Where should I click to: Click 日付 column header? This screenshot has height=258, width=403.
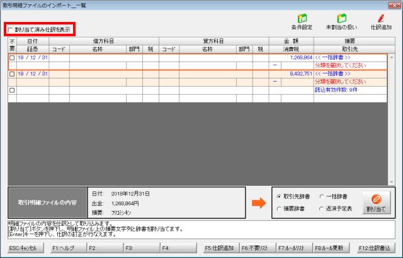33,41
